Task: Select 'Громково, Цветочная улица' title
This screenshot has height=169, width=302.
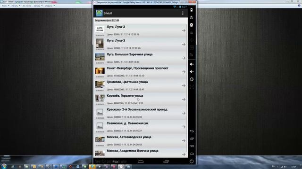Action: 127,82
